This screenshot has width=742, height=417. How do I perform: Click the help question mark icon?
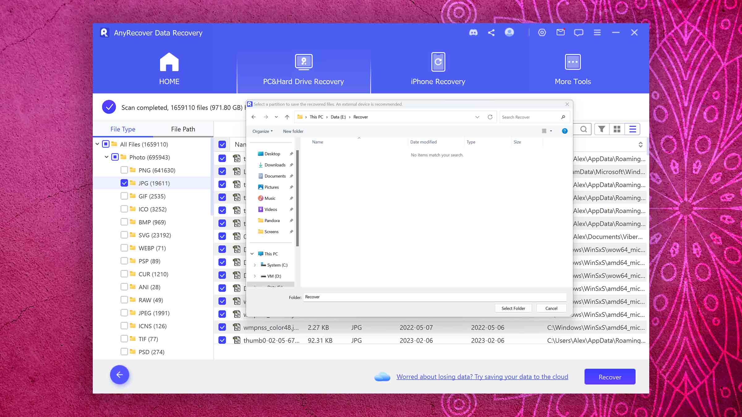tap(565, 131)
